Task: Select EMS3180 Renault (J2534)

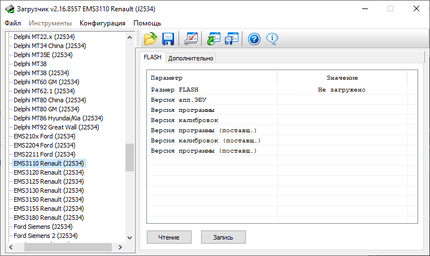Action: coord(49,218)
